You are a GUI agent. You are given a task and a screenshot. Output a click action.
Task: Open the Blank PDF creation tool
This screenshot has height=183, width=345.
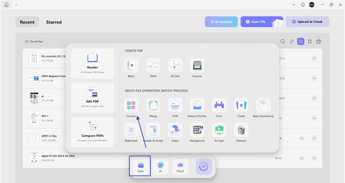131,65
